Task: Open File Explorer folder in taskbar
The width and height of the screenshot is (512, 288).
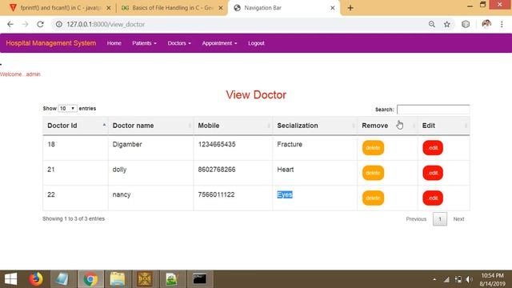Action: tap(118, 279)
